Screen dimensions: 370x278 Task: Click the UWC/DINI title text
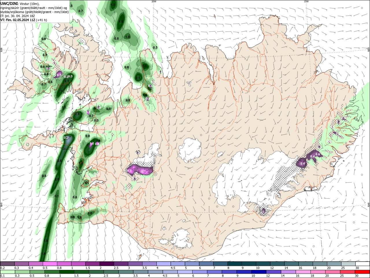pos(9,3)
